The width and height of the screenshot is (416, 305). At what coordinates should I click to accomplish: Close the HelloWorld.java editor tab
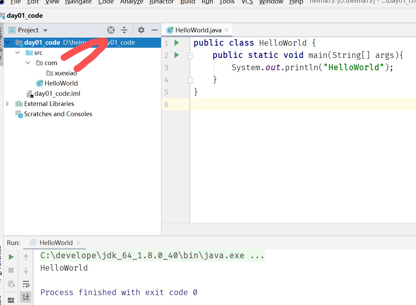tap(227, 30)
